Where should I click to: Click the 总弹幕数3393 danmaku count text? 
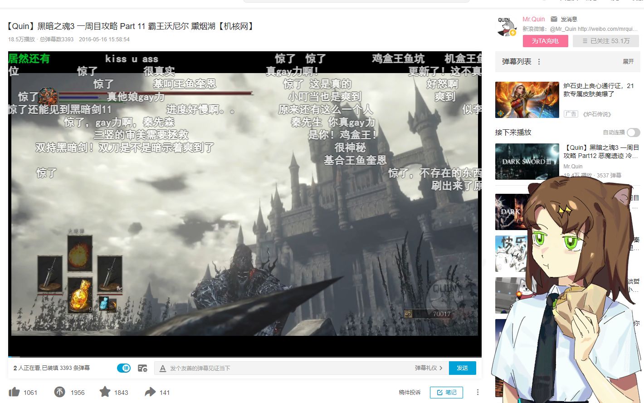[57, 39]
